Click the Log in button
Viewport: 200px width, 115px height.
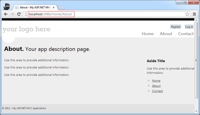189,27
